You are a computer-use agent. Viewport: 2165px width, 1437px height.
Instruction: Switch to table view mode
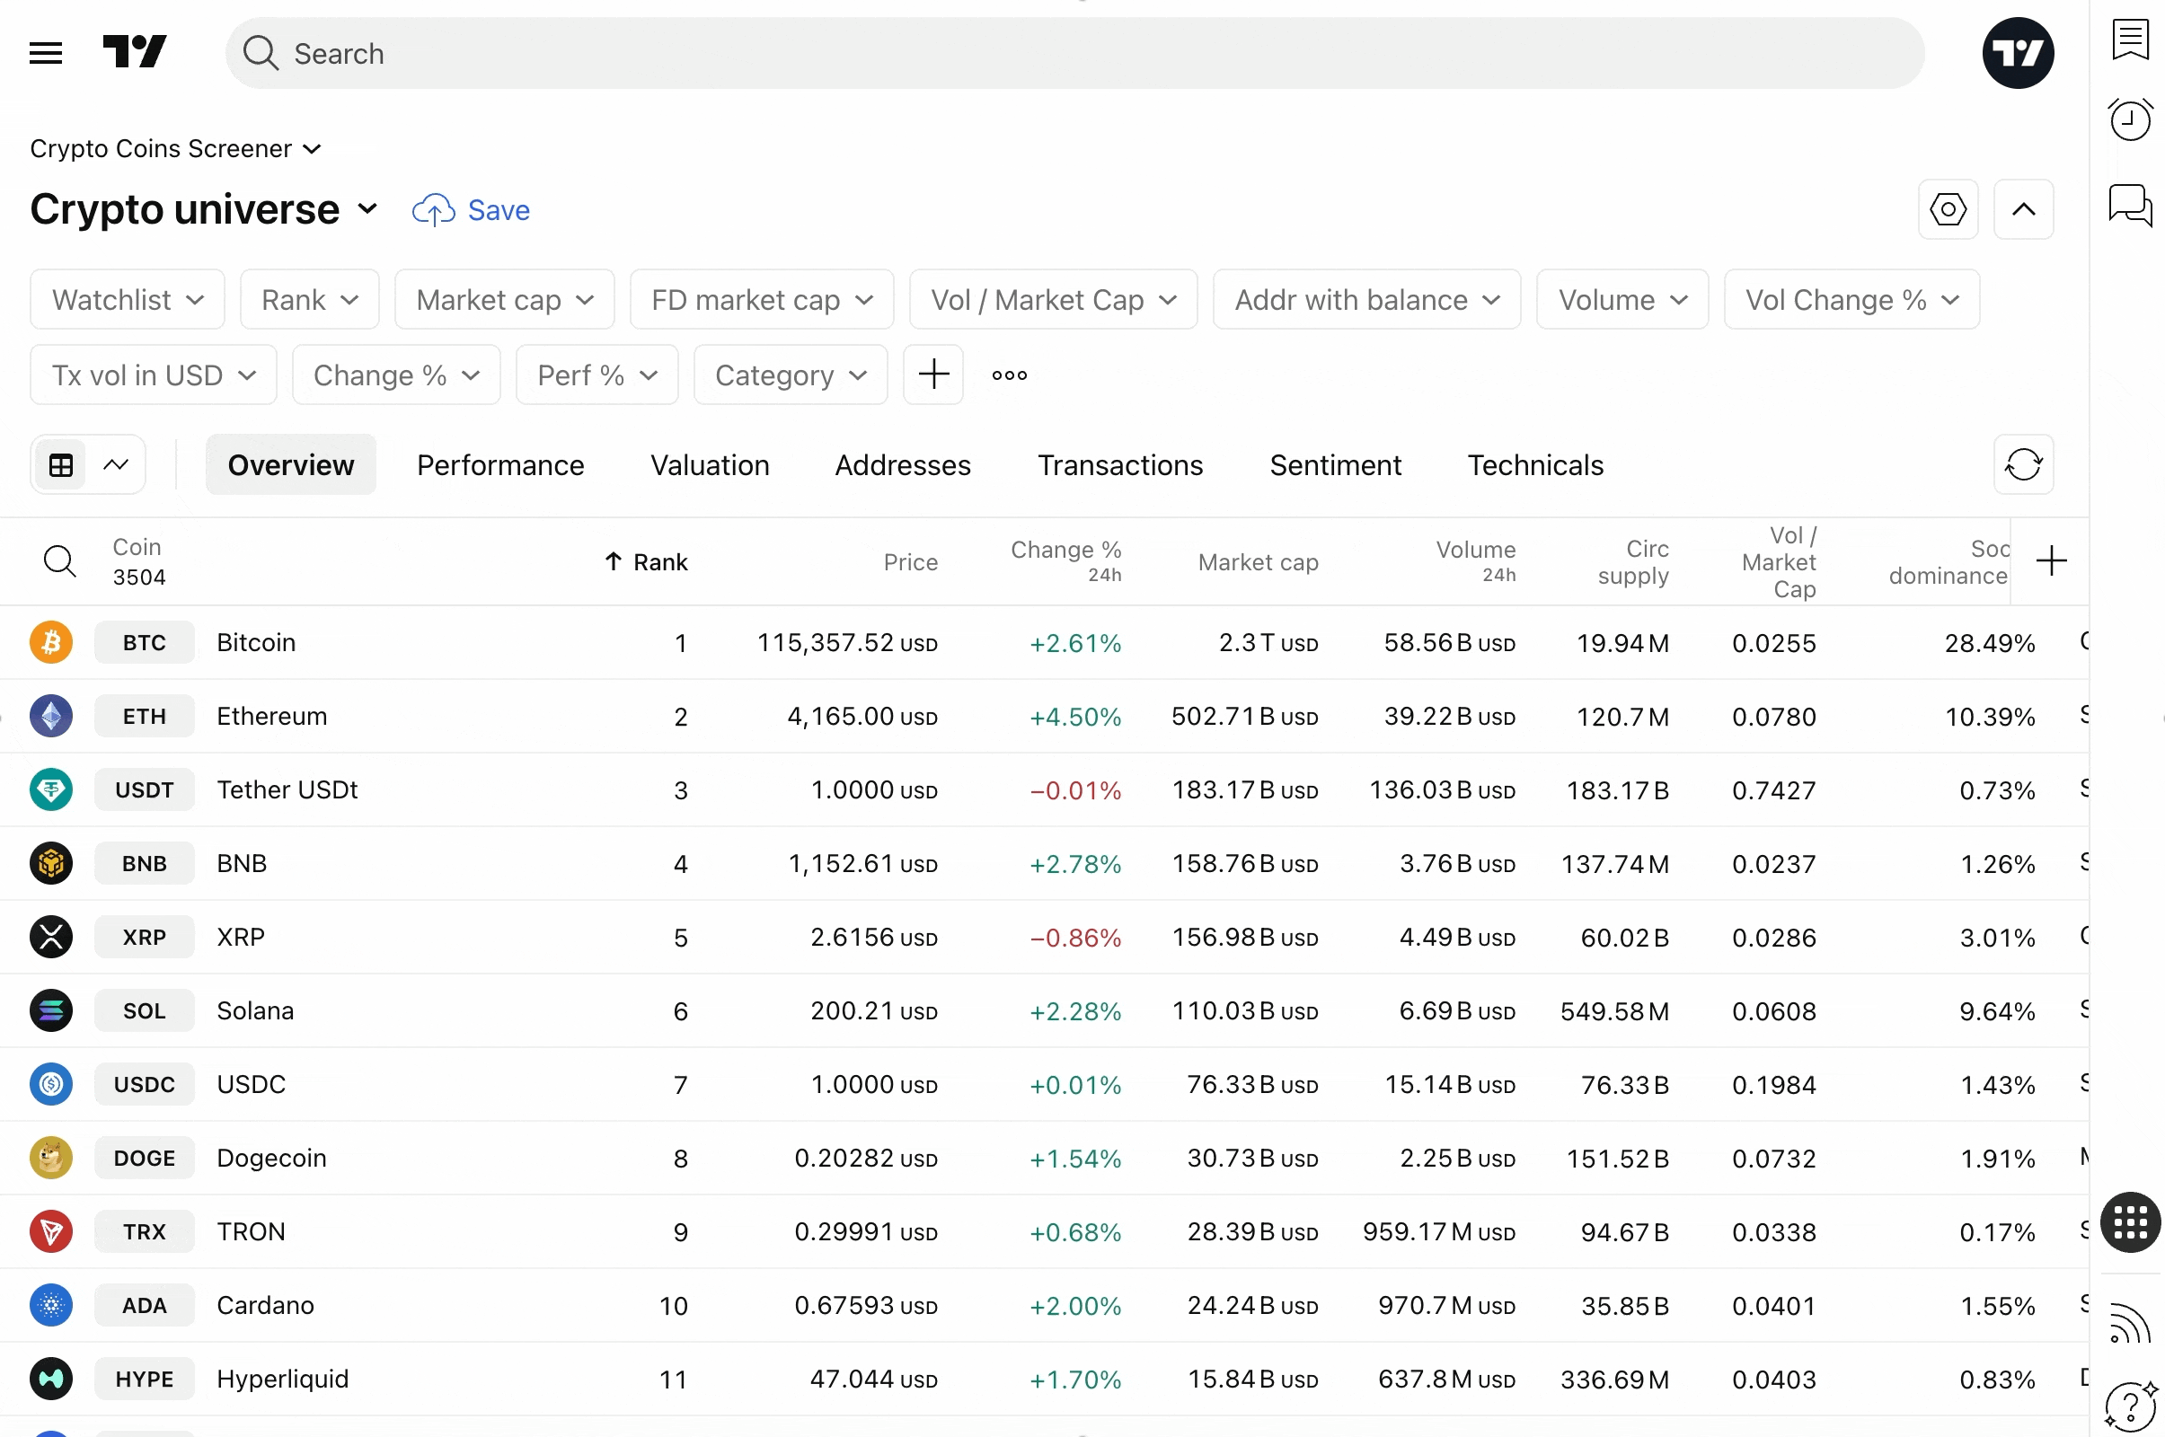[x=61, y=465]
